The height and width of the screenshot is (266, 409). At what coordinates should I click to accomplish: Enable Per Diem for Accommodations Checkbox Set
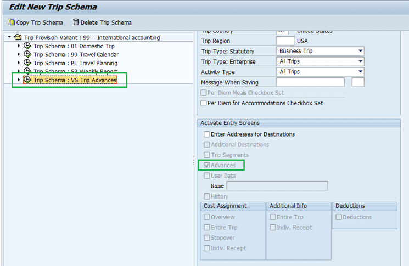[204, 103]
